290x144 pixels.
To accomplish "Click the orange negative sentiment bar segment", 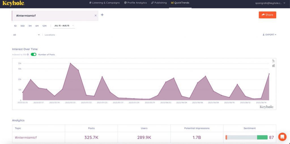I will [226, 137].
